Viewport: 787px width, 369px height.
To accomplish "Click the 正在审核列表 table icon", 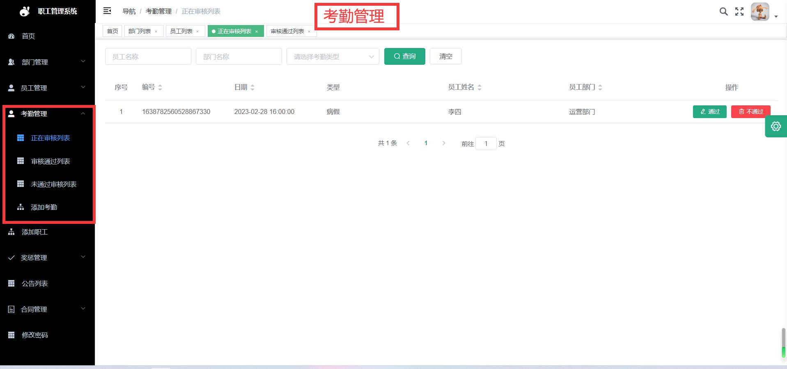I will click(21, 138).
